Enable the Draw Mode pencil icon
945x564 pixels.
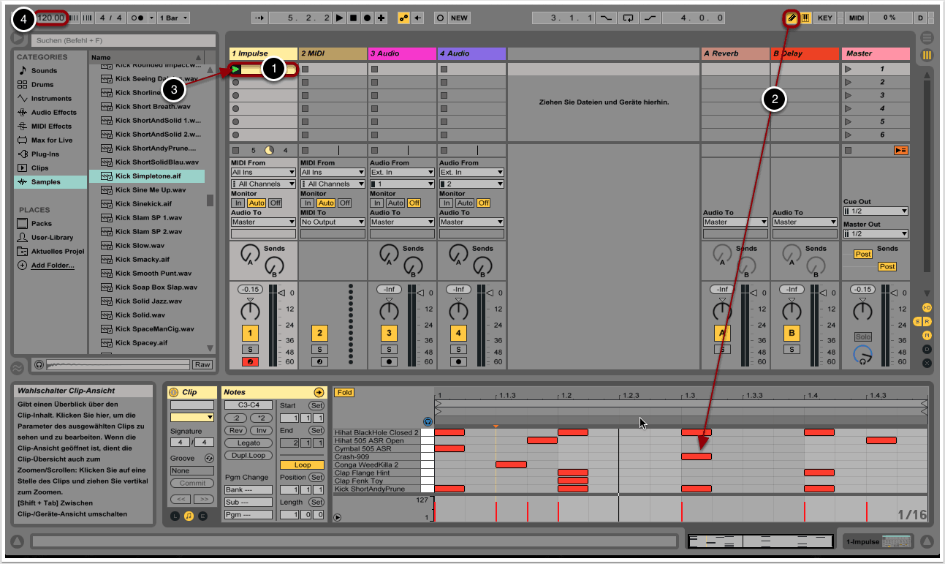(790, 18)
